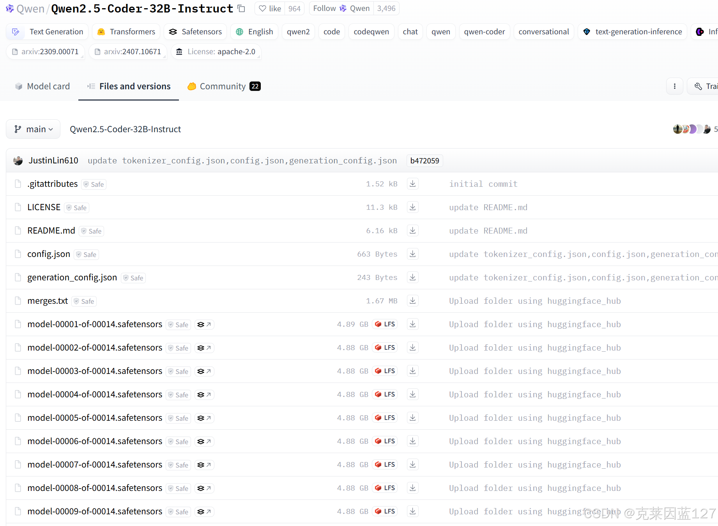
Task: Download model-00009-of-00014.safetensors
Action: (412, 511)
